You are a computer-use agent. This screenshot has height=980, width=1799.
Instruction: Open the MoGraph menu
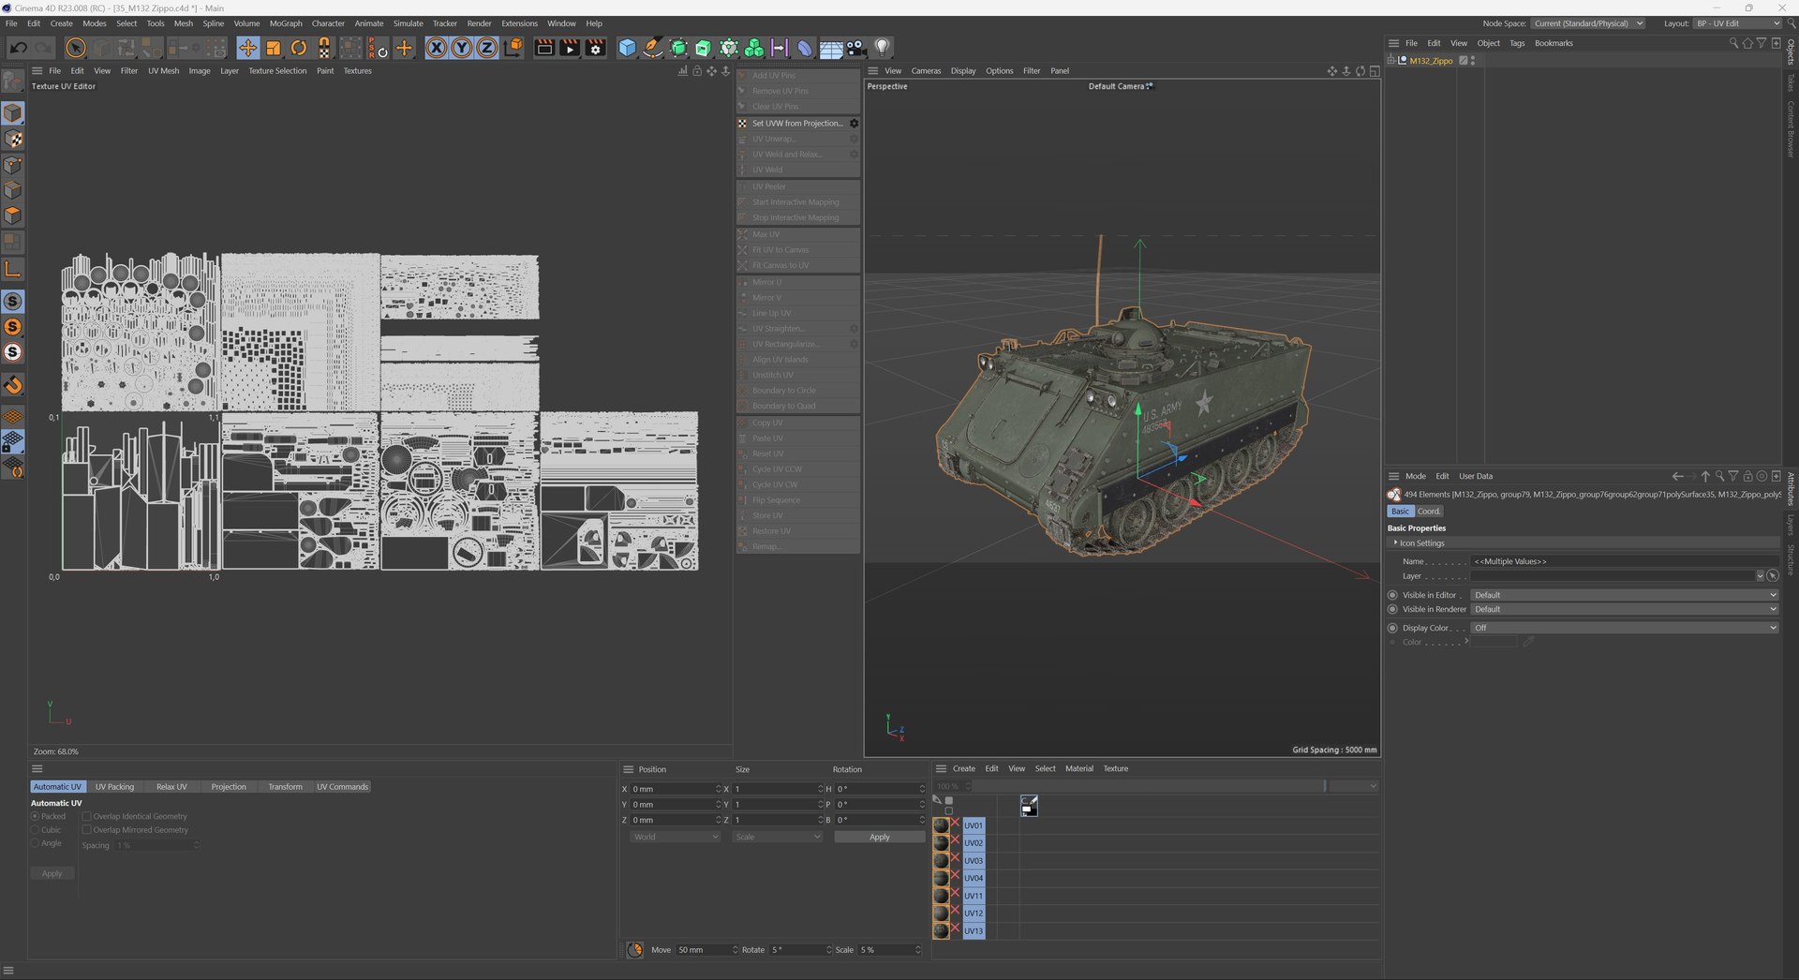tap(286, 23)
